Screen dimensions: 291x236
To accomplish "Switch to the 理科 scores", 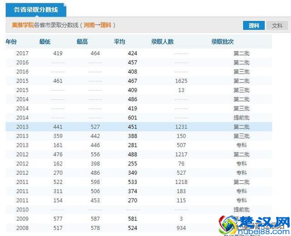I will coord(254,25).
